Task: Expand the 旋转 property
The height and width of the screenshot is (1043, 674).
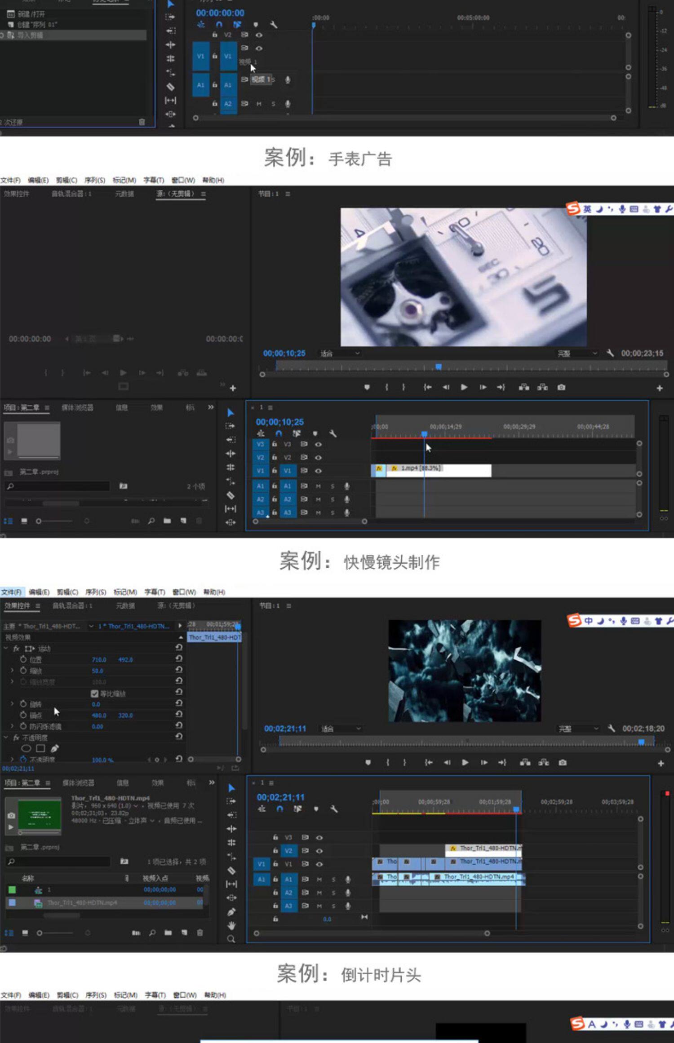Action: click(x=12, y=704)
